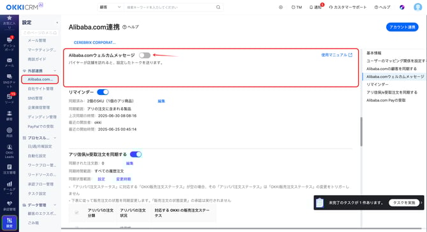This screenshot has height=232, width=427.
Task: Open the Settings (設定) sidebar icon
Action: 10,222
